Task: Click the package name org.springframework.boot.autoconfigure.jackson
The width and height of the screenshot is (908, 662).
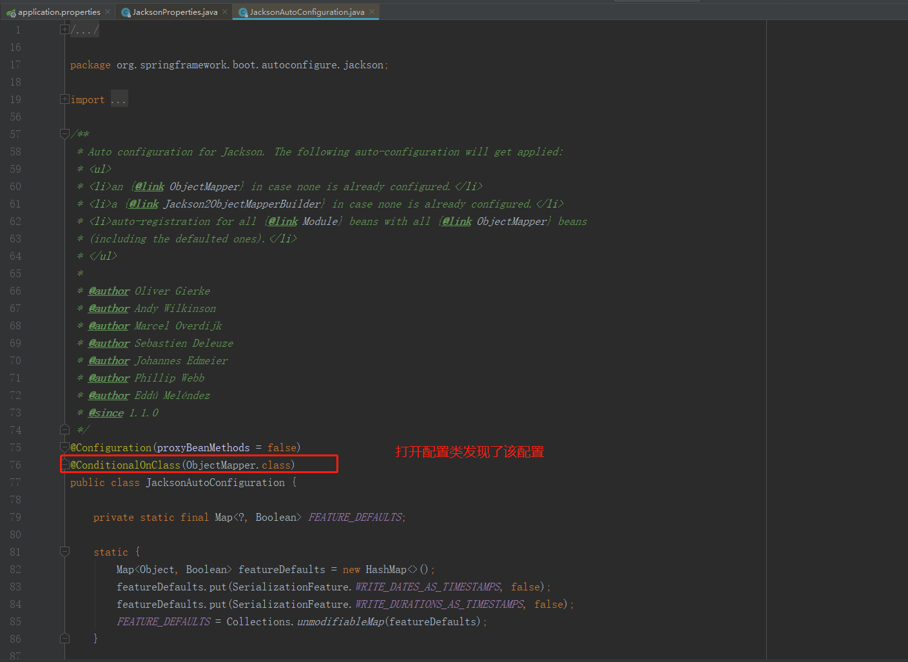Action: pos(249,65)
